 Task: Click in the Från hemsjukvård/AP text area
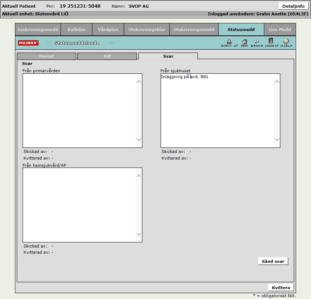82,205
